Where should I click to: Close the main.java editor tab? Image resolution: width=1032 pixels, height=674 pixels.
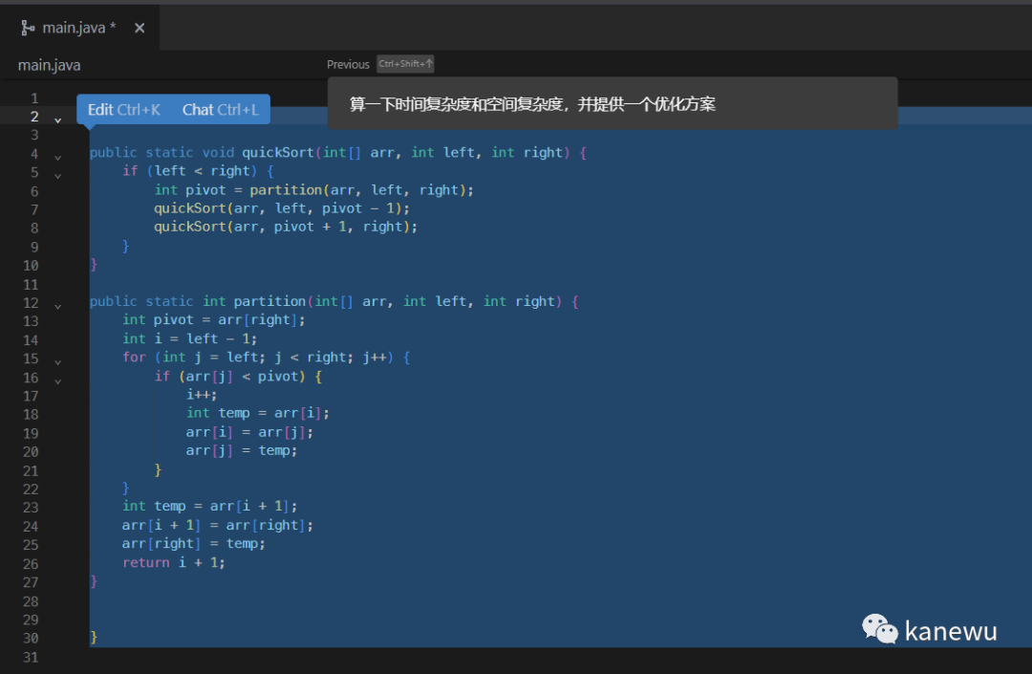click(x=140, y=28)
